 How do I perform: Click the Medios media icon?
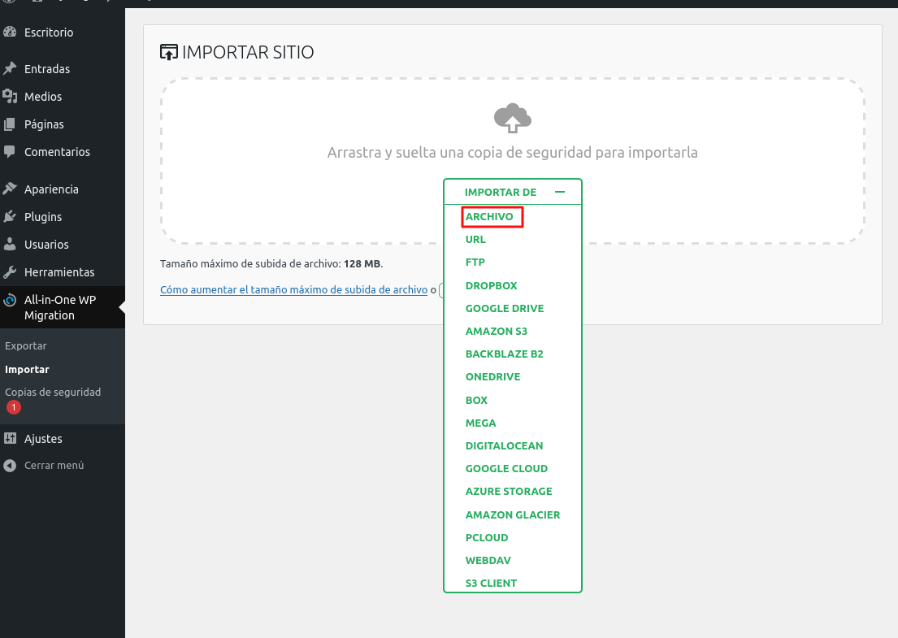(x=10, y=96)
